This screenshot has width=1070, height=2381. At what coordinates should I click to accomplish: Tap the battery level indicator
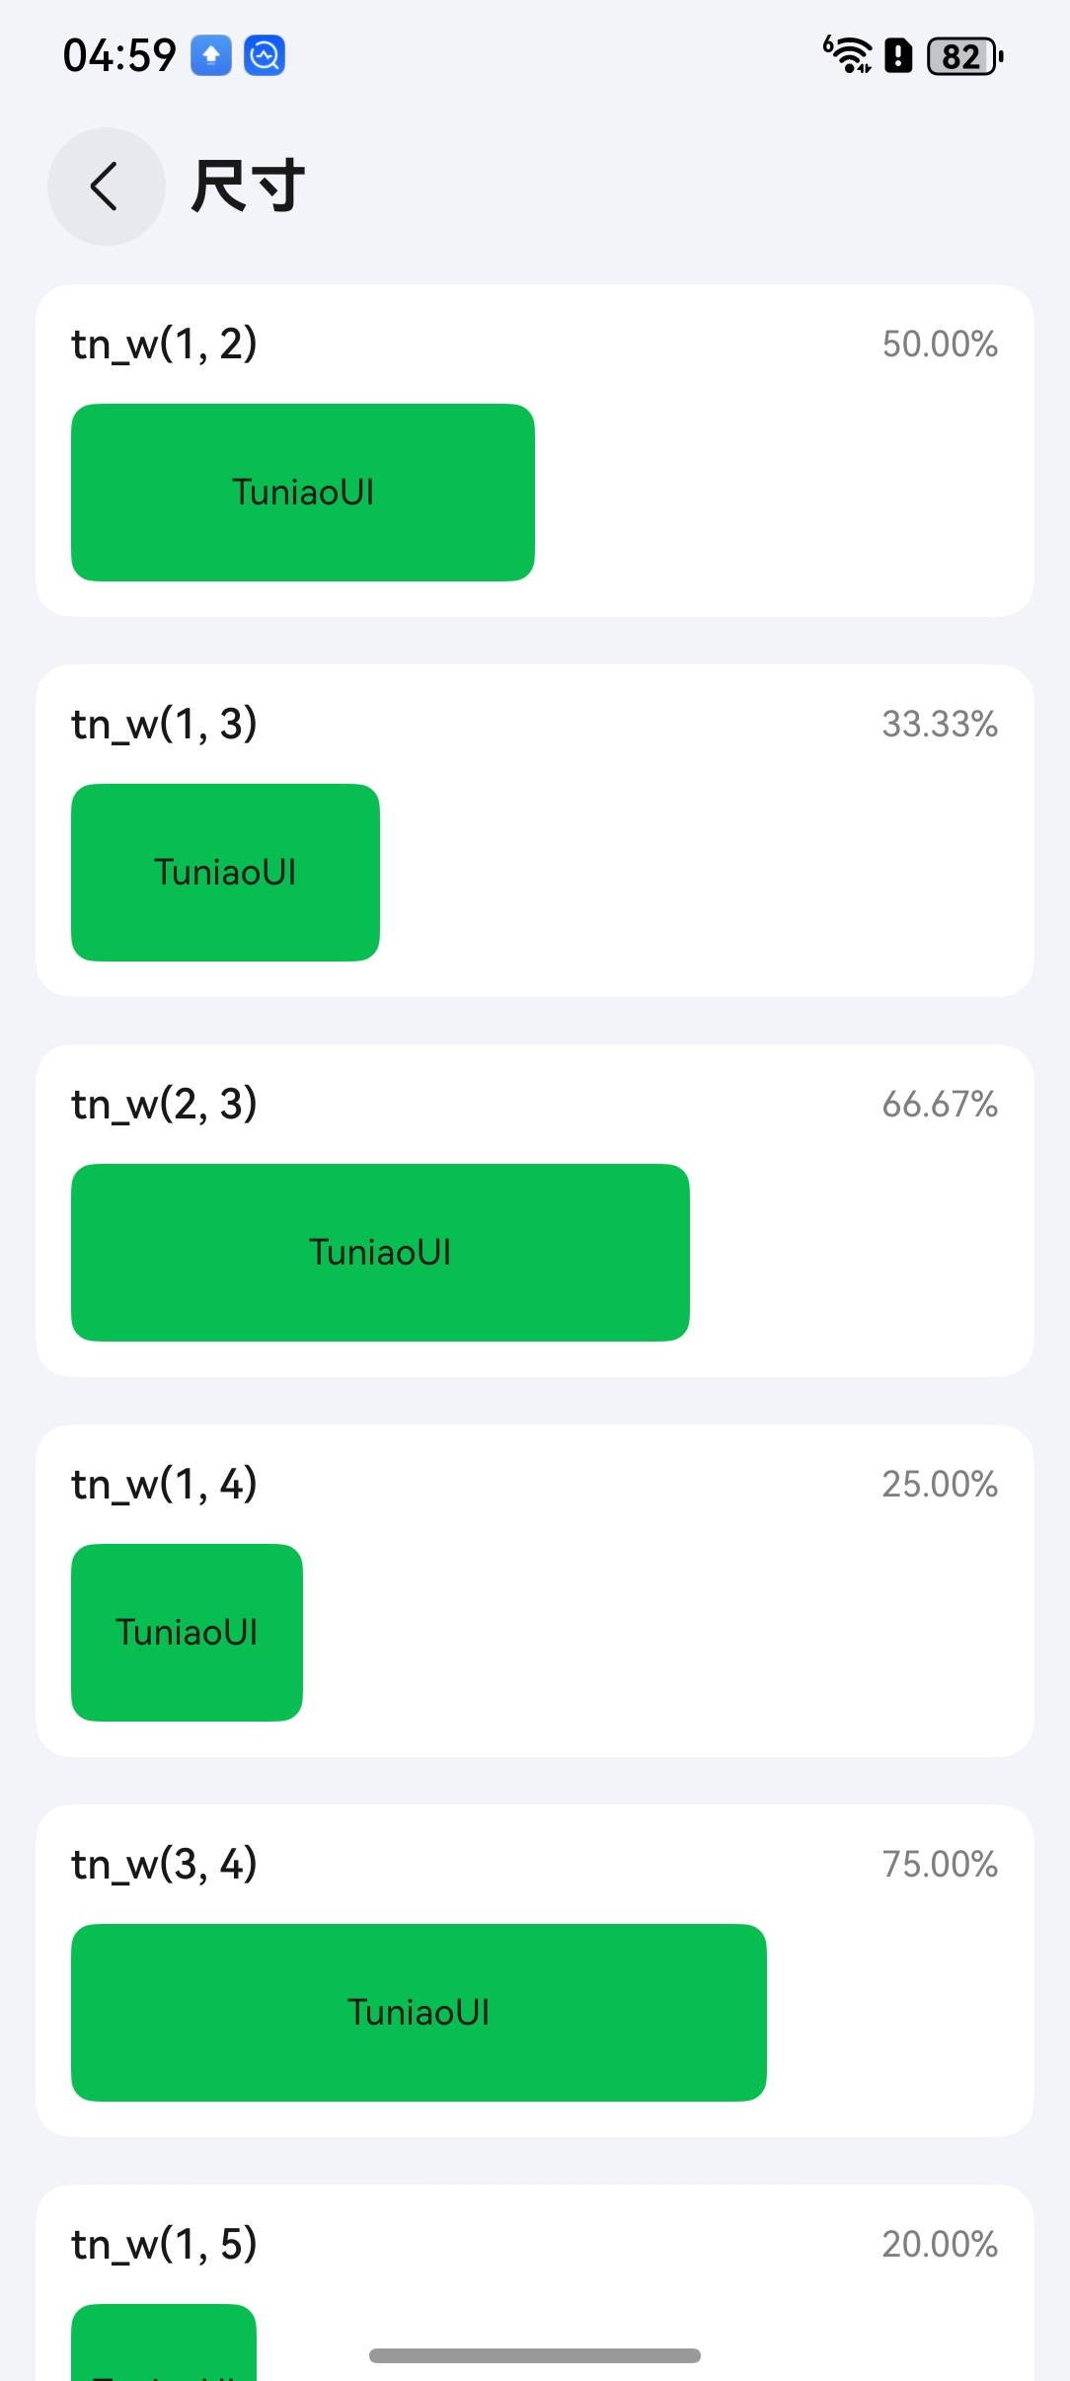pos(964,56)
